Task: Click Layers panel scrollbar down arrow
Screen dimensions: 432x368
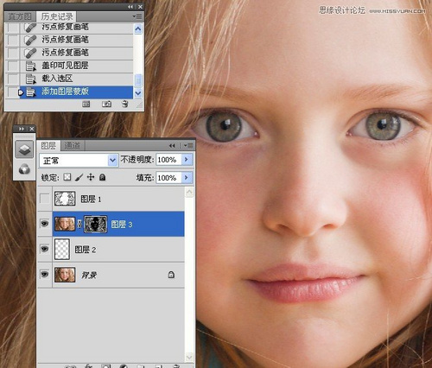Action: [x=189, y=357]
